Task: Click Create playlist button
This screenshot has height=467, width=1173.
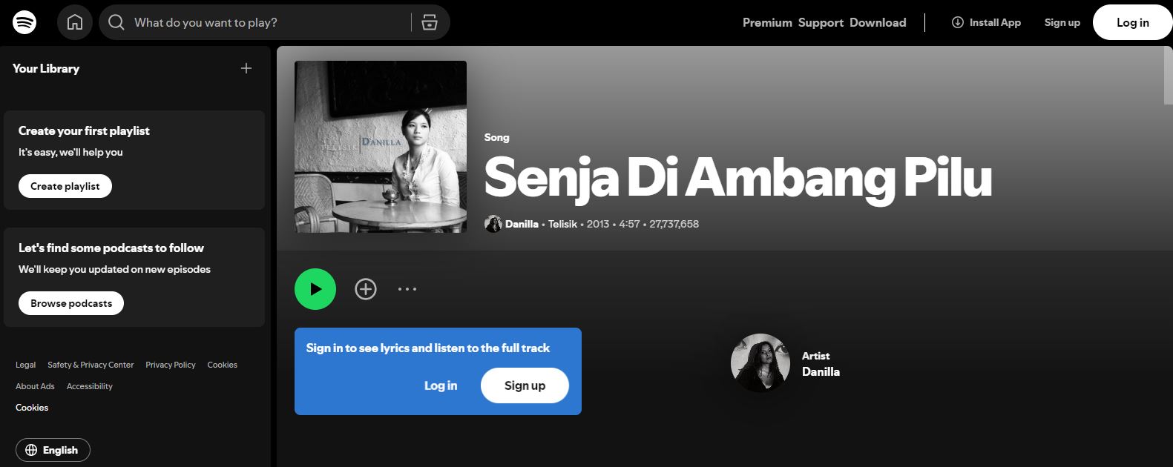Action: click(65, 186)
